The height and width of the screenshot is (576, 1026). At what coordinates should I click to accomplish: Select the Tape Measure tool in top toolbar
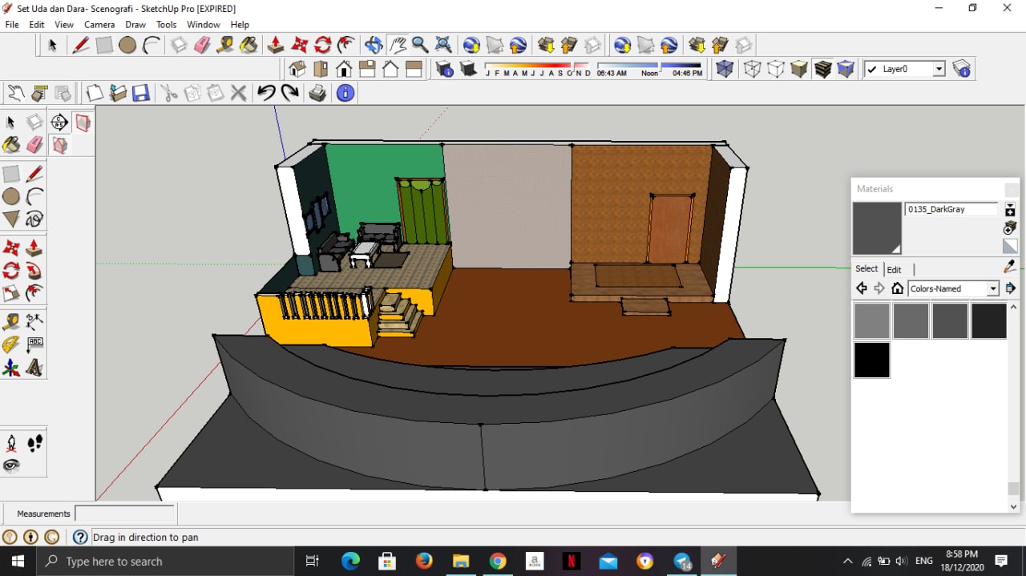(225, 45)
